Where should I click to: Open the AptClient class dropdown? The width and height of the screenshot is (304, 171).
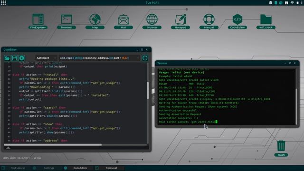[46, 58]
